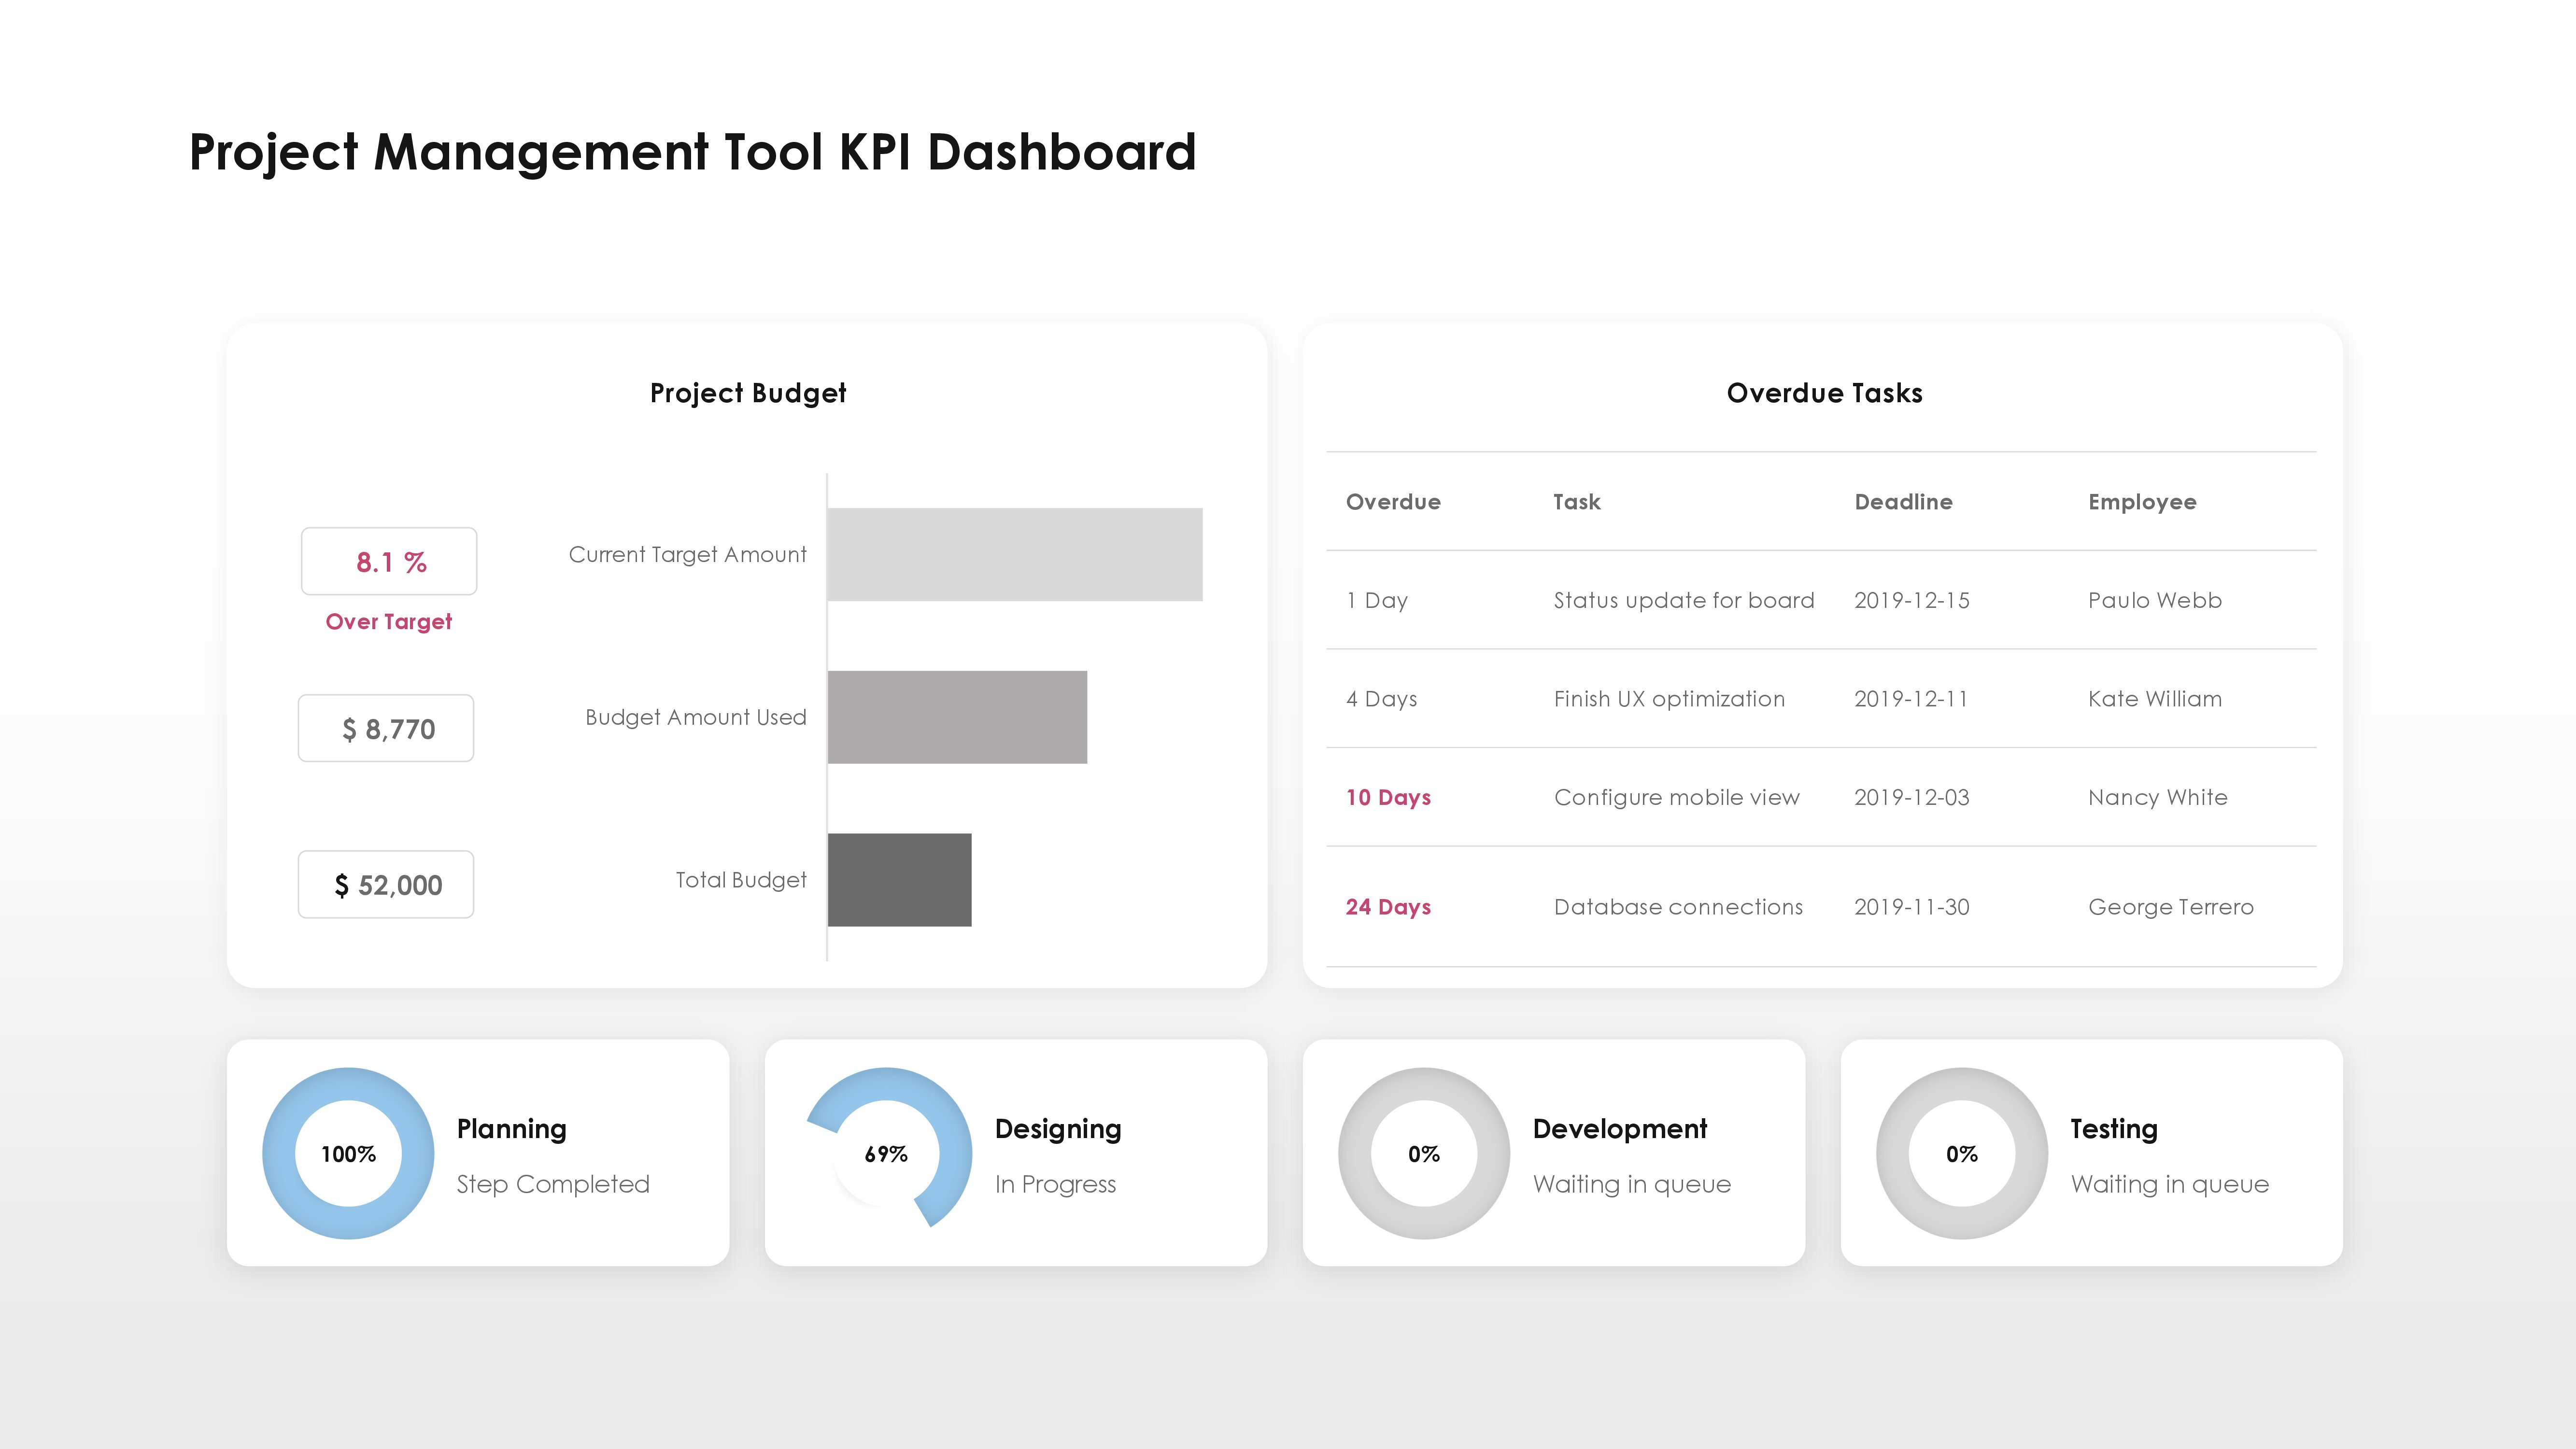The width and height of the screenshot is (2576, 1449).
Task: Click the Overdue column header
Action: click(1393, 502)
